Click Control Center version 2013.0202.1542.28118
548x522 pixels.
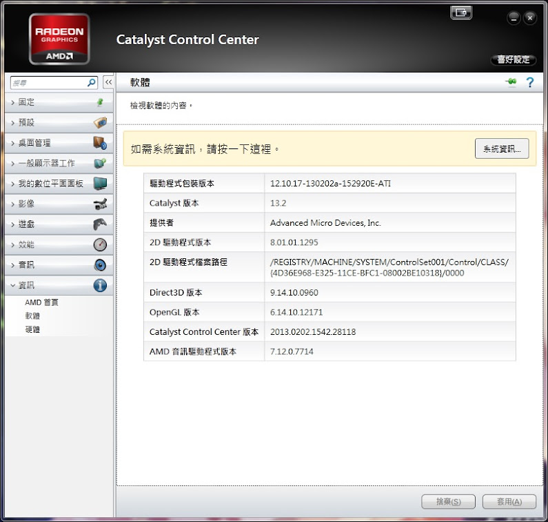313,332
